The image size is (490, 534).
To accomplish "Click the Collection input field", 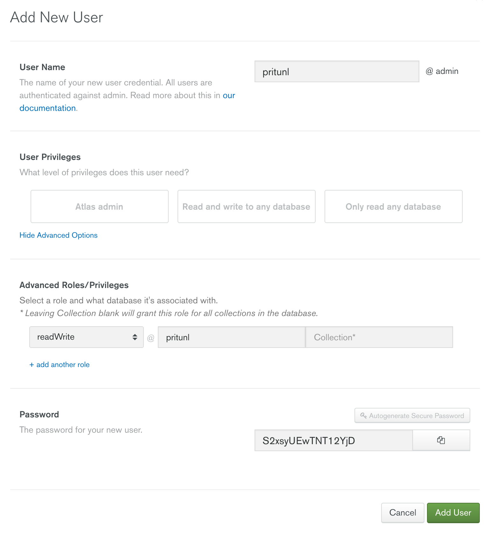I will click(x=379, y=337).
